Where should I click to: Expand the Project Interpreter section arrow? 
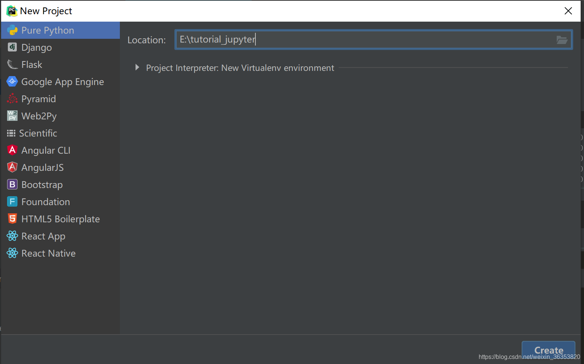[137, 68]
